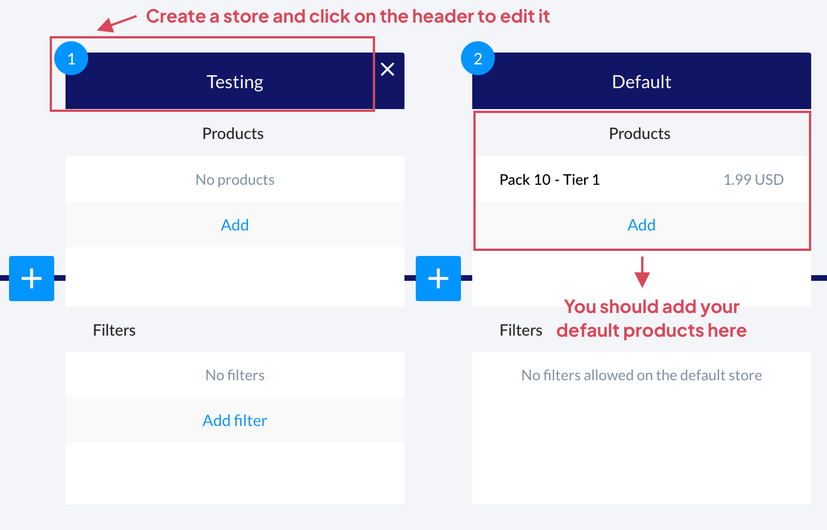827x530 pixels.
Task: Add a product to the Testing store
Action: tap(234, 225)
